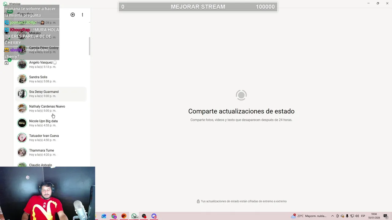Open OBS recording app in taskbar

click(x=144, y=216)
